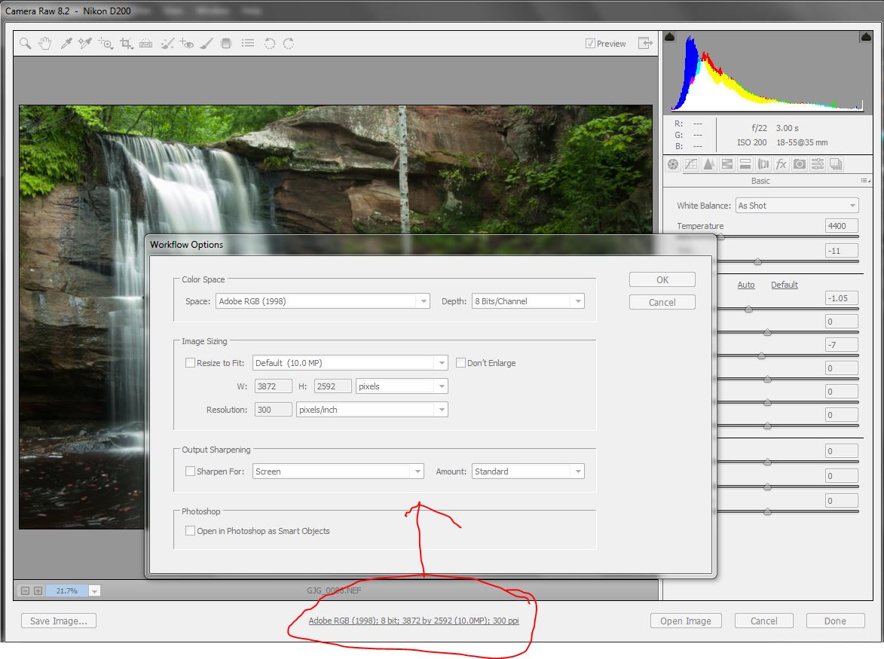884x659 pixels.
Task: Activate the Adjustment Brush tool
Action: pos(206,44)
